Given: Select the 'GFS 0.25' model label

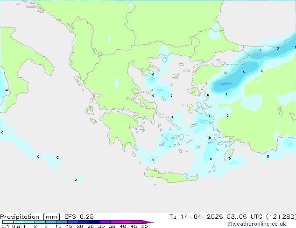Looking at the screenshot, I should click(79, 217).
